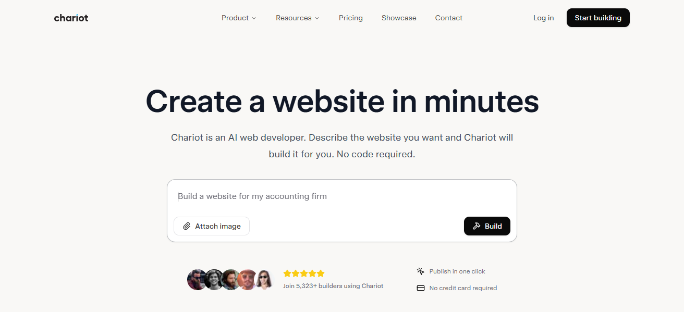The width and height of the screenshot is (684, 312).
Task: Click the Attach image button
Action: [x=212, y=226]
